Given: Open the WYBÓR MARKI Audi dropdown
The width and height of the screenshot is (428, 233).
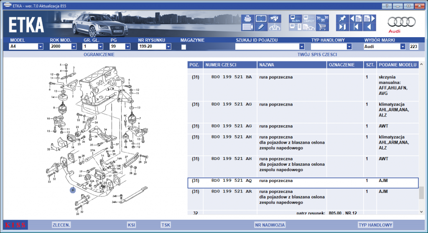Looking at the screenshot, I should [403, 47].
